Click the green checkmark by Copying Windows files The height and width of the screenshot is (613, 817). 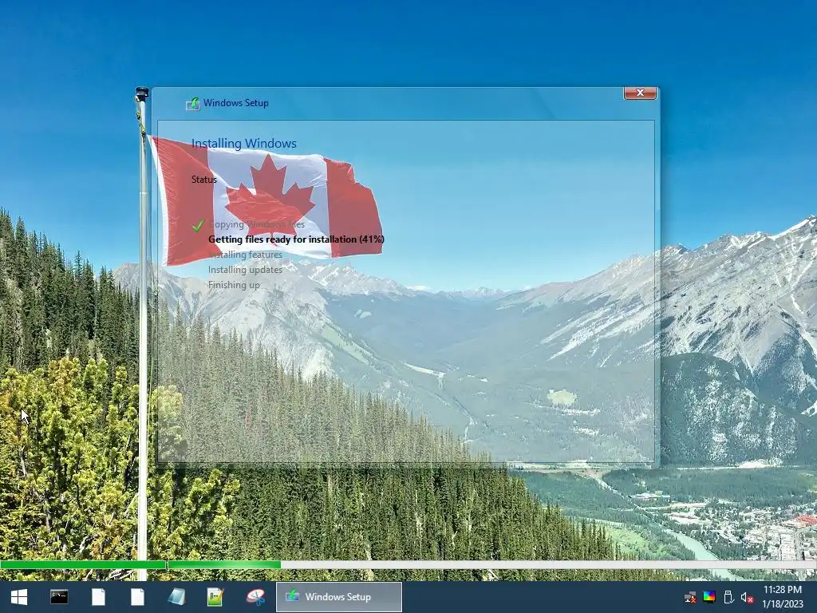(198, 225)
